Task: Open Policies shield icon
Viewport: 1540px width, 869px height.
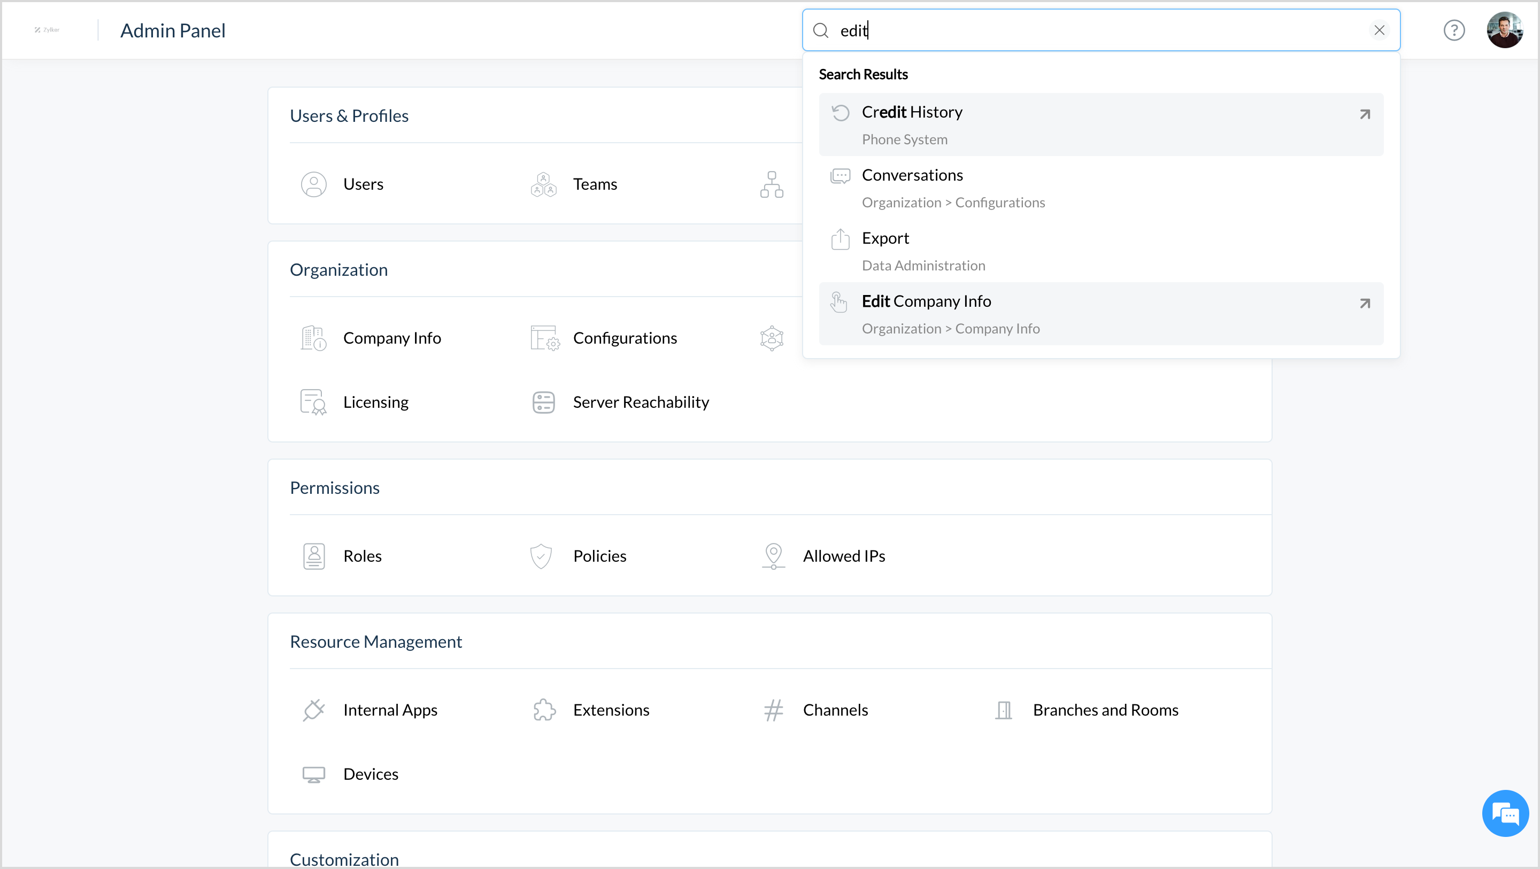Action: 541,556
